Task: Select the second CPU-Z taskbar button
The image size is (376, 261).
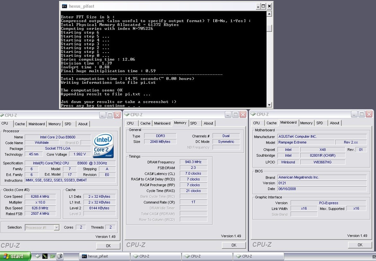Action: 207,256
